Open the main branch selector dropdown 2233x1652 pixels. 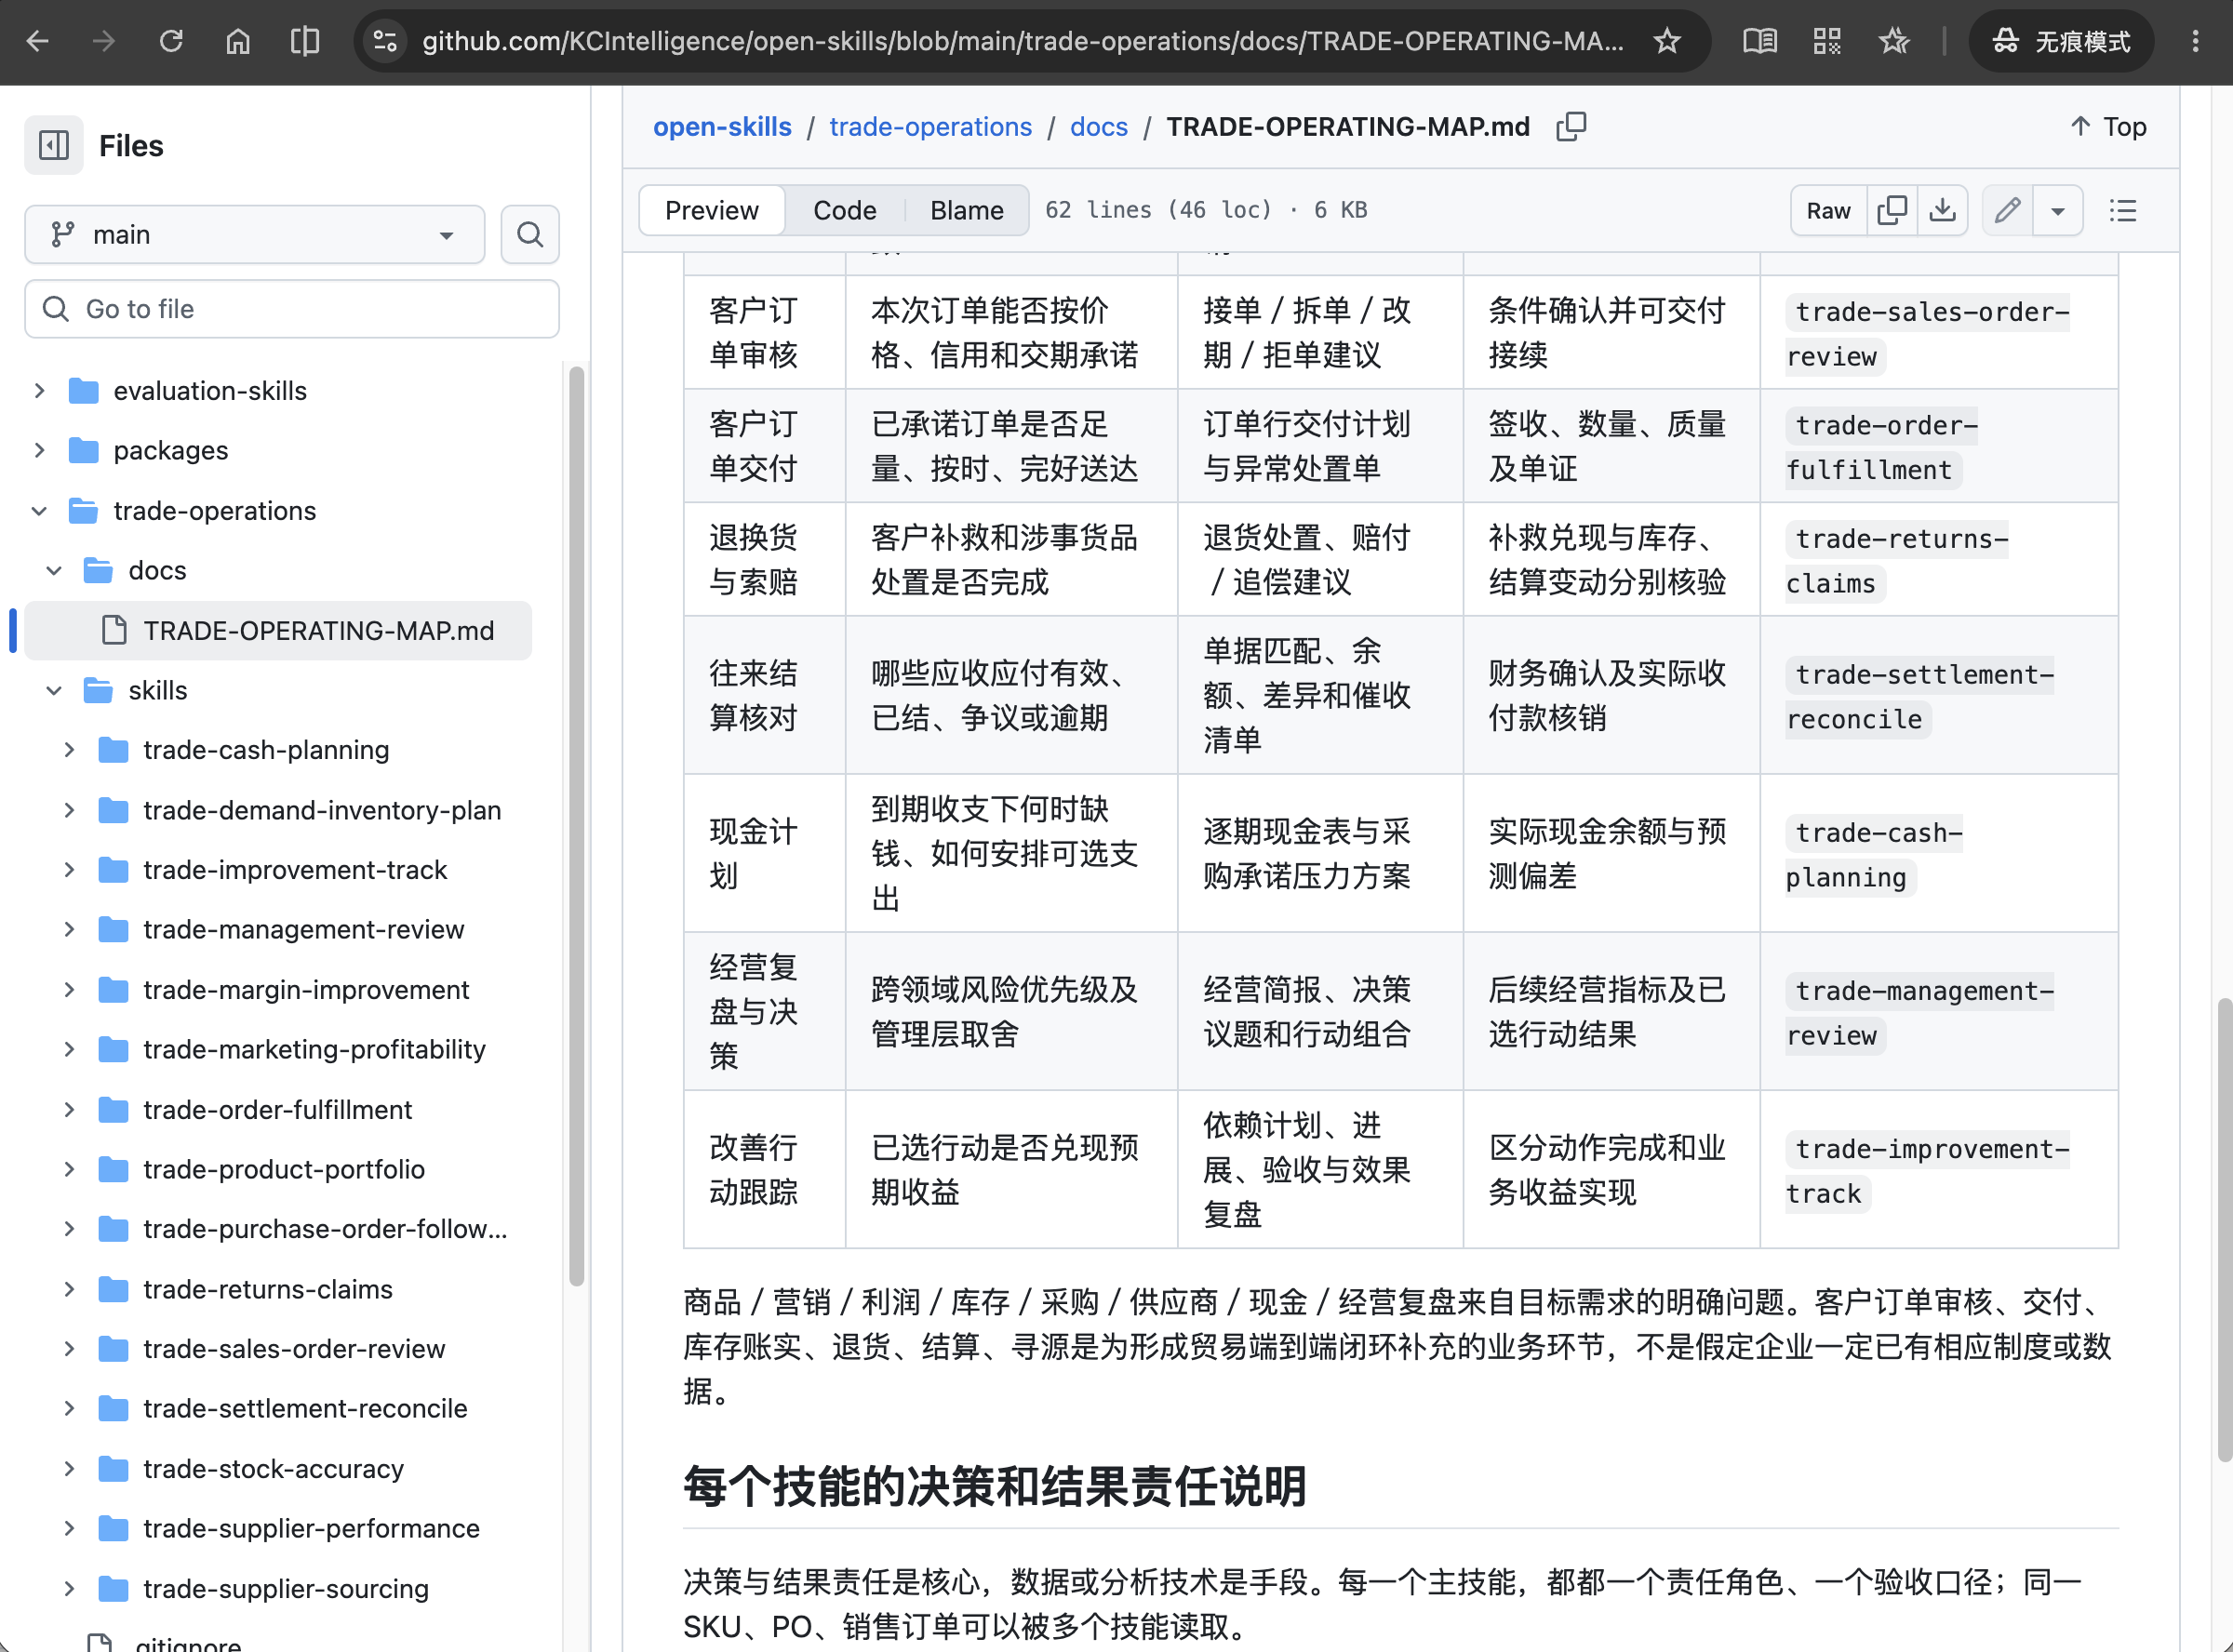tap(255, 235)
